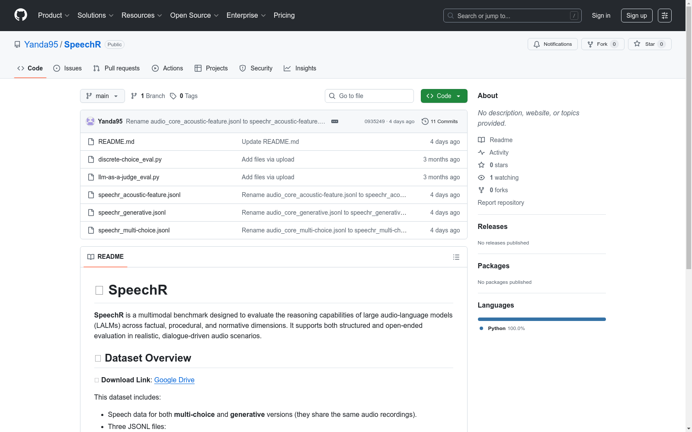
Task: Go to the GitHub homepage logo
Action: (21, 15)
